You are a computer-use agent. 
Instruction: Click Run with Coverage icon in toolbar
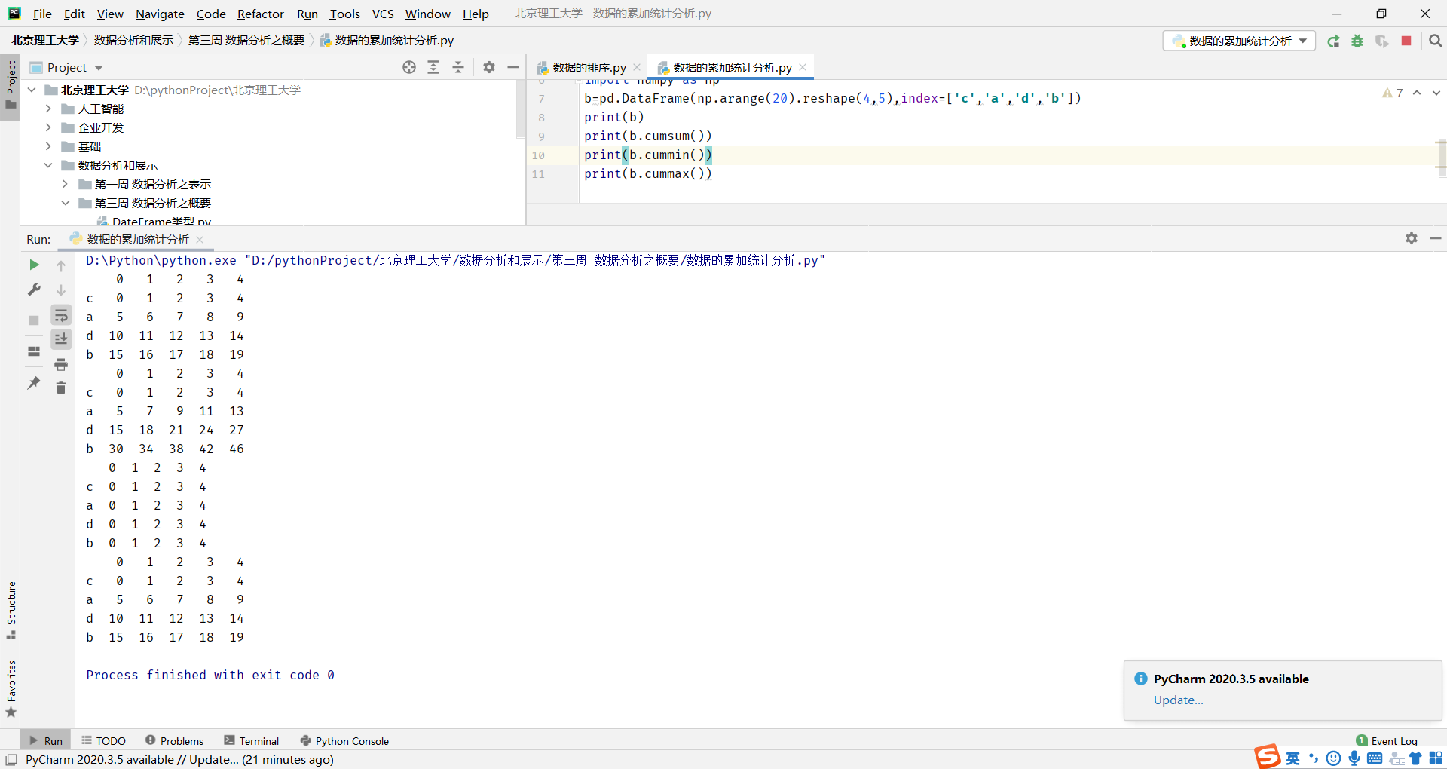tap(1381, 41)
